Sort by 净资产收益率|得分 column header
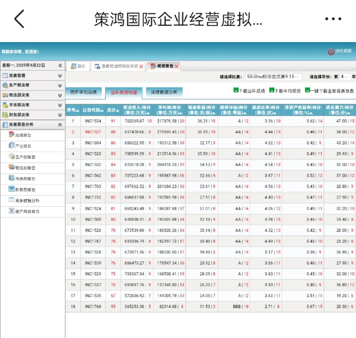The image size is (356, 338). click(x=303, y=110)
